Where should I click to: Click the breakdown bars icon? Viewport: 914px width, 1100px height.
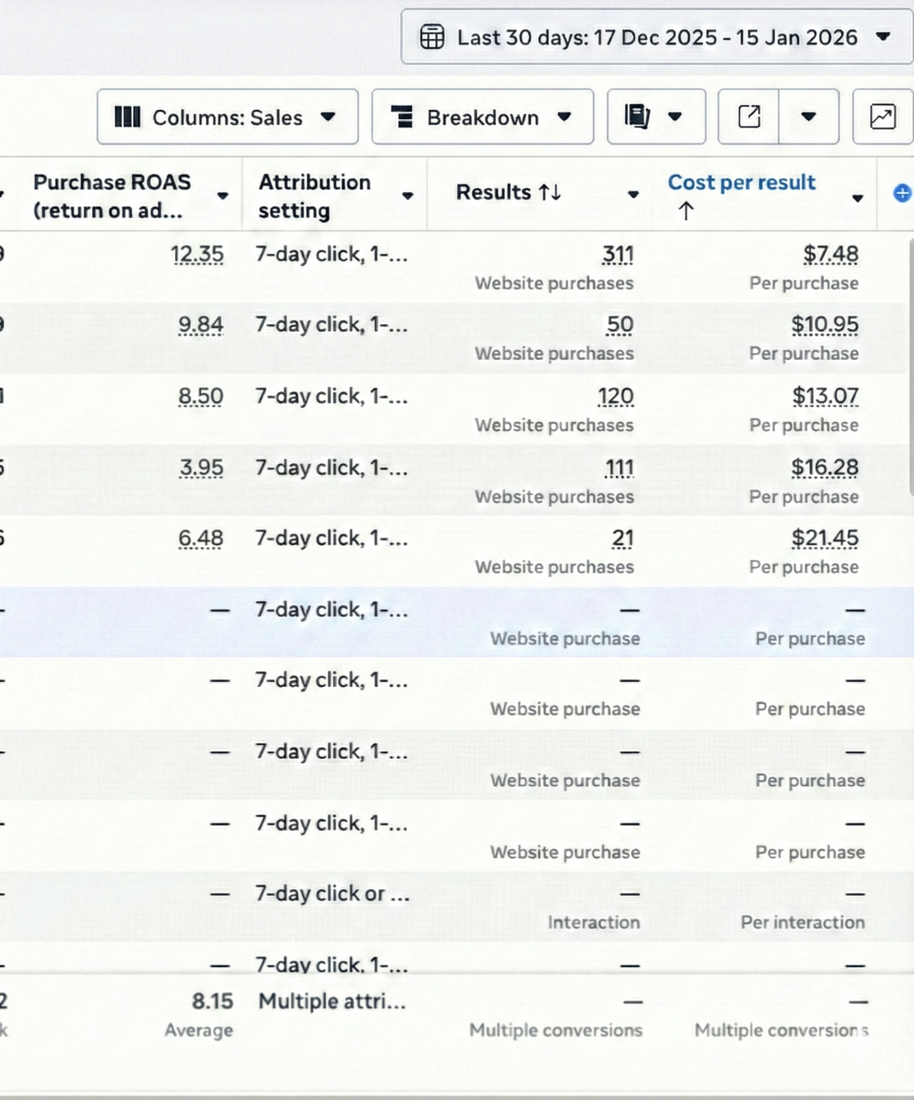point(402,117)
